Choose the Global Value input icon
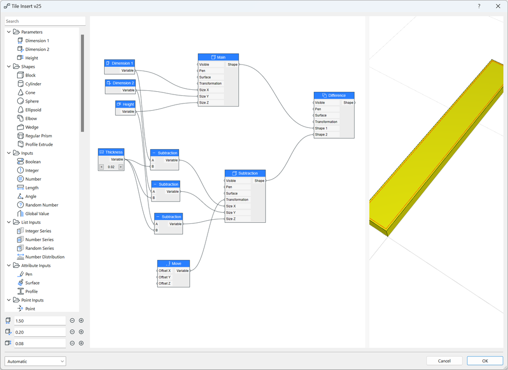This screenshot has width=508, height=370. tap(20, 214)
